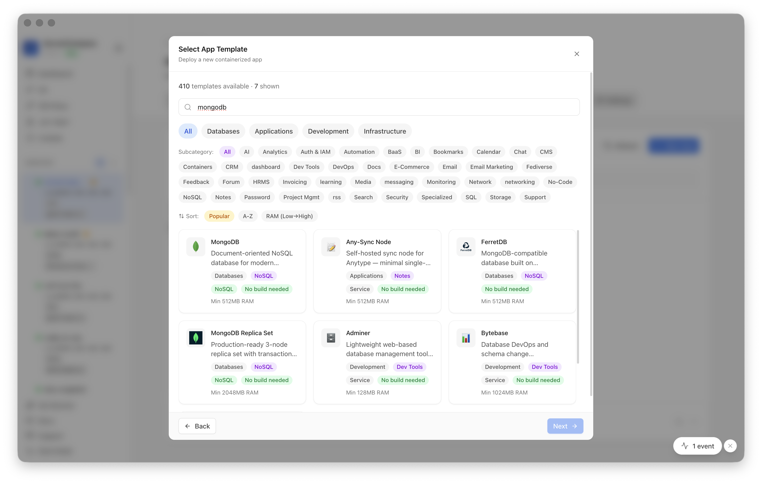Filter by Dev Tools subcategory

[x=306, y=167]
